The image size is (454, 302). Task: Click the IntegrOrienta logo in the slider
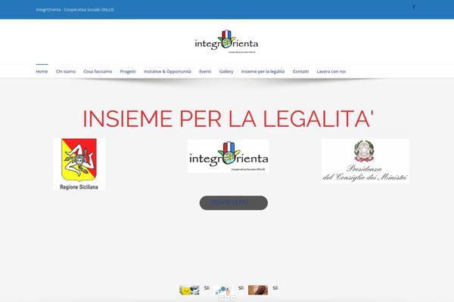coord(229,156)
